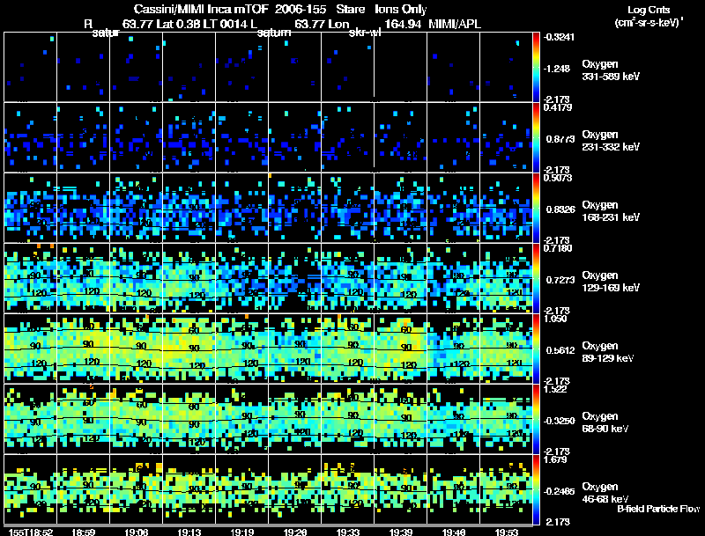Click the 19:26 time axis label
This screenshot has height=536, width=705.
click(295, 532)
